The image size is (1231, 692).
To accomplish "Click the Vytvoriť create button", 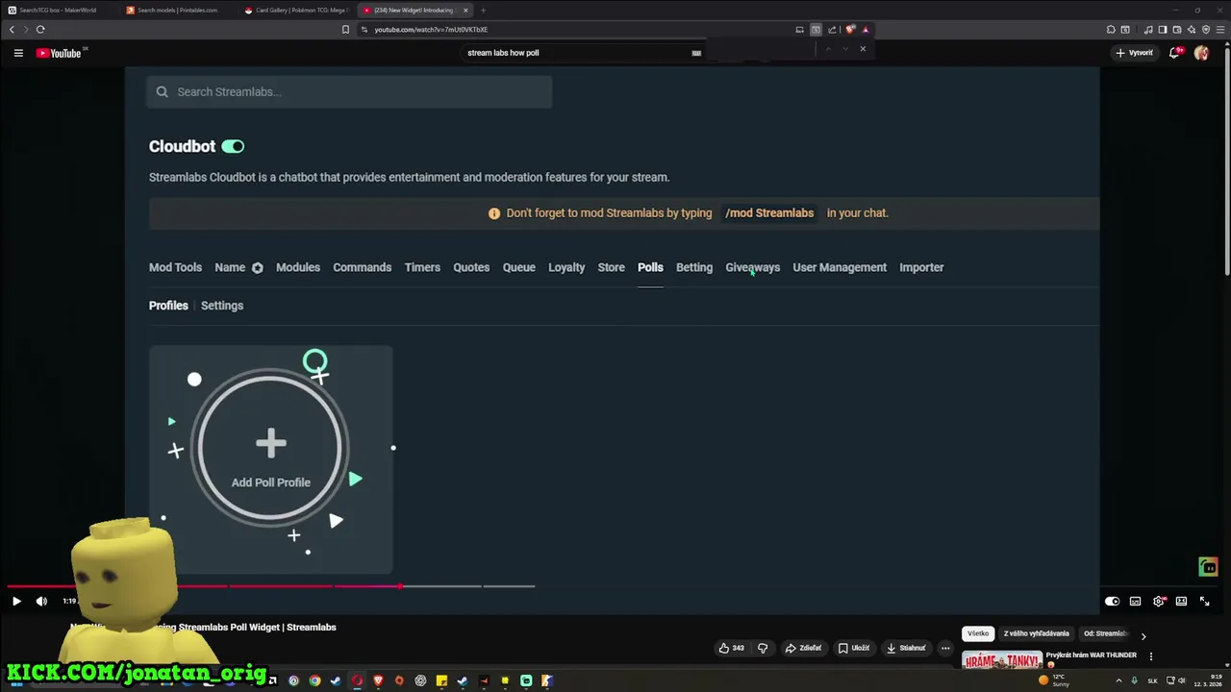I will 1135,53.
